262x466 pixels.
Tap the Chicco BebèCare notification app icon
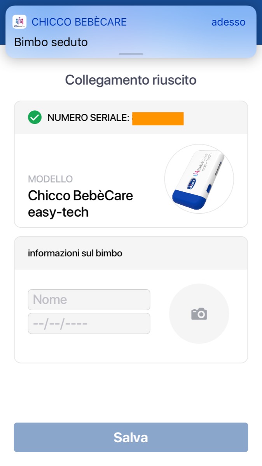[19, 22]
